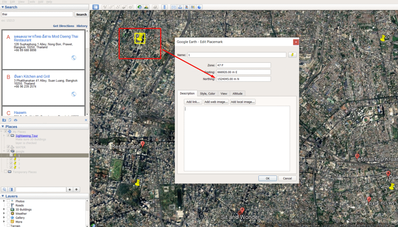
Task: Uncheck placemark 4 checkbox in Places
Action: click(x=11, y=167)
